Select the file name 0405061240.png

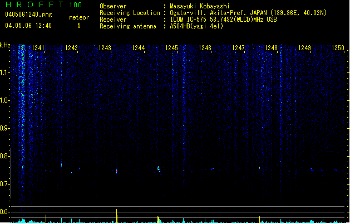[28, 14]
